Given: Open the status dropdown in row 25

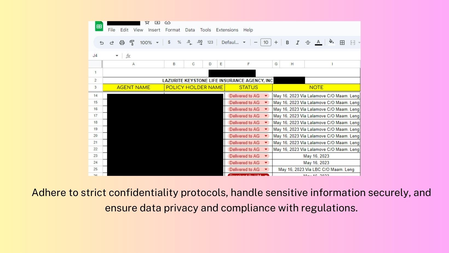Looking at the screenshot, I should pos(266,169).
